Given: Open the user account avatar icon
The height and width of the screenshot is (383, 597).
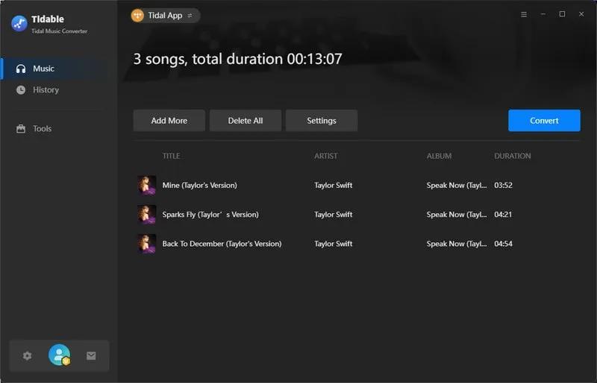Looking at the screenshot, I should coord(60,355).
